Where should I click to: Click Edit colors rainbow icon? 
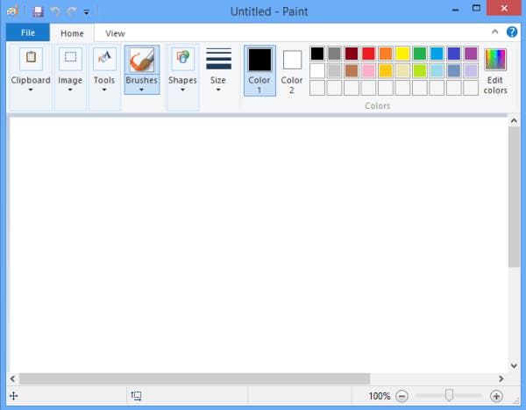(495, 59)
